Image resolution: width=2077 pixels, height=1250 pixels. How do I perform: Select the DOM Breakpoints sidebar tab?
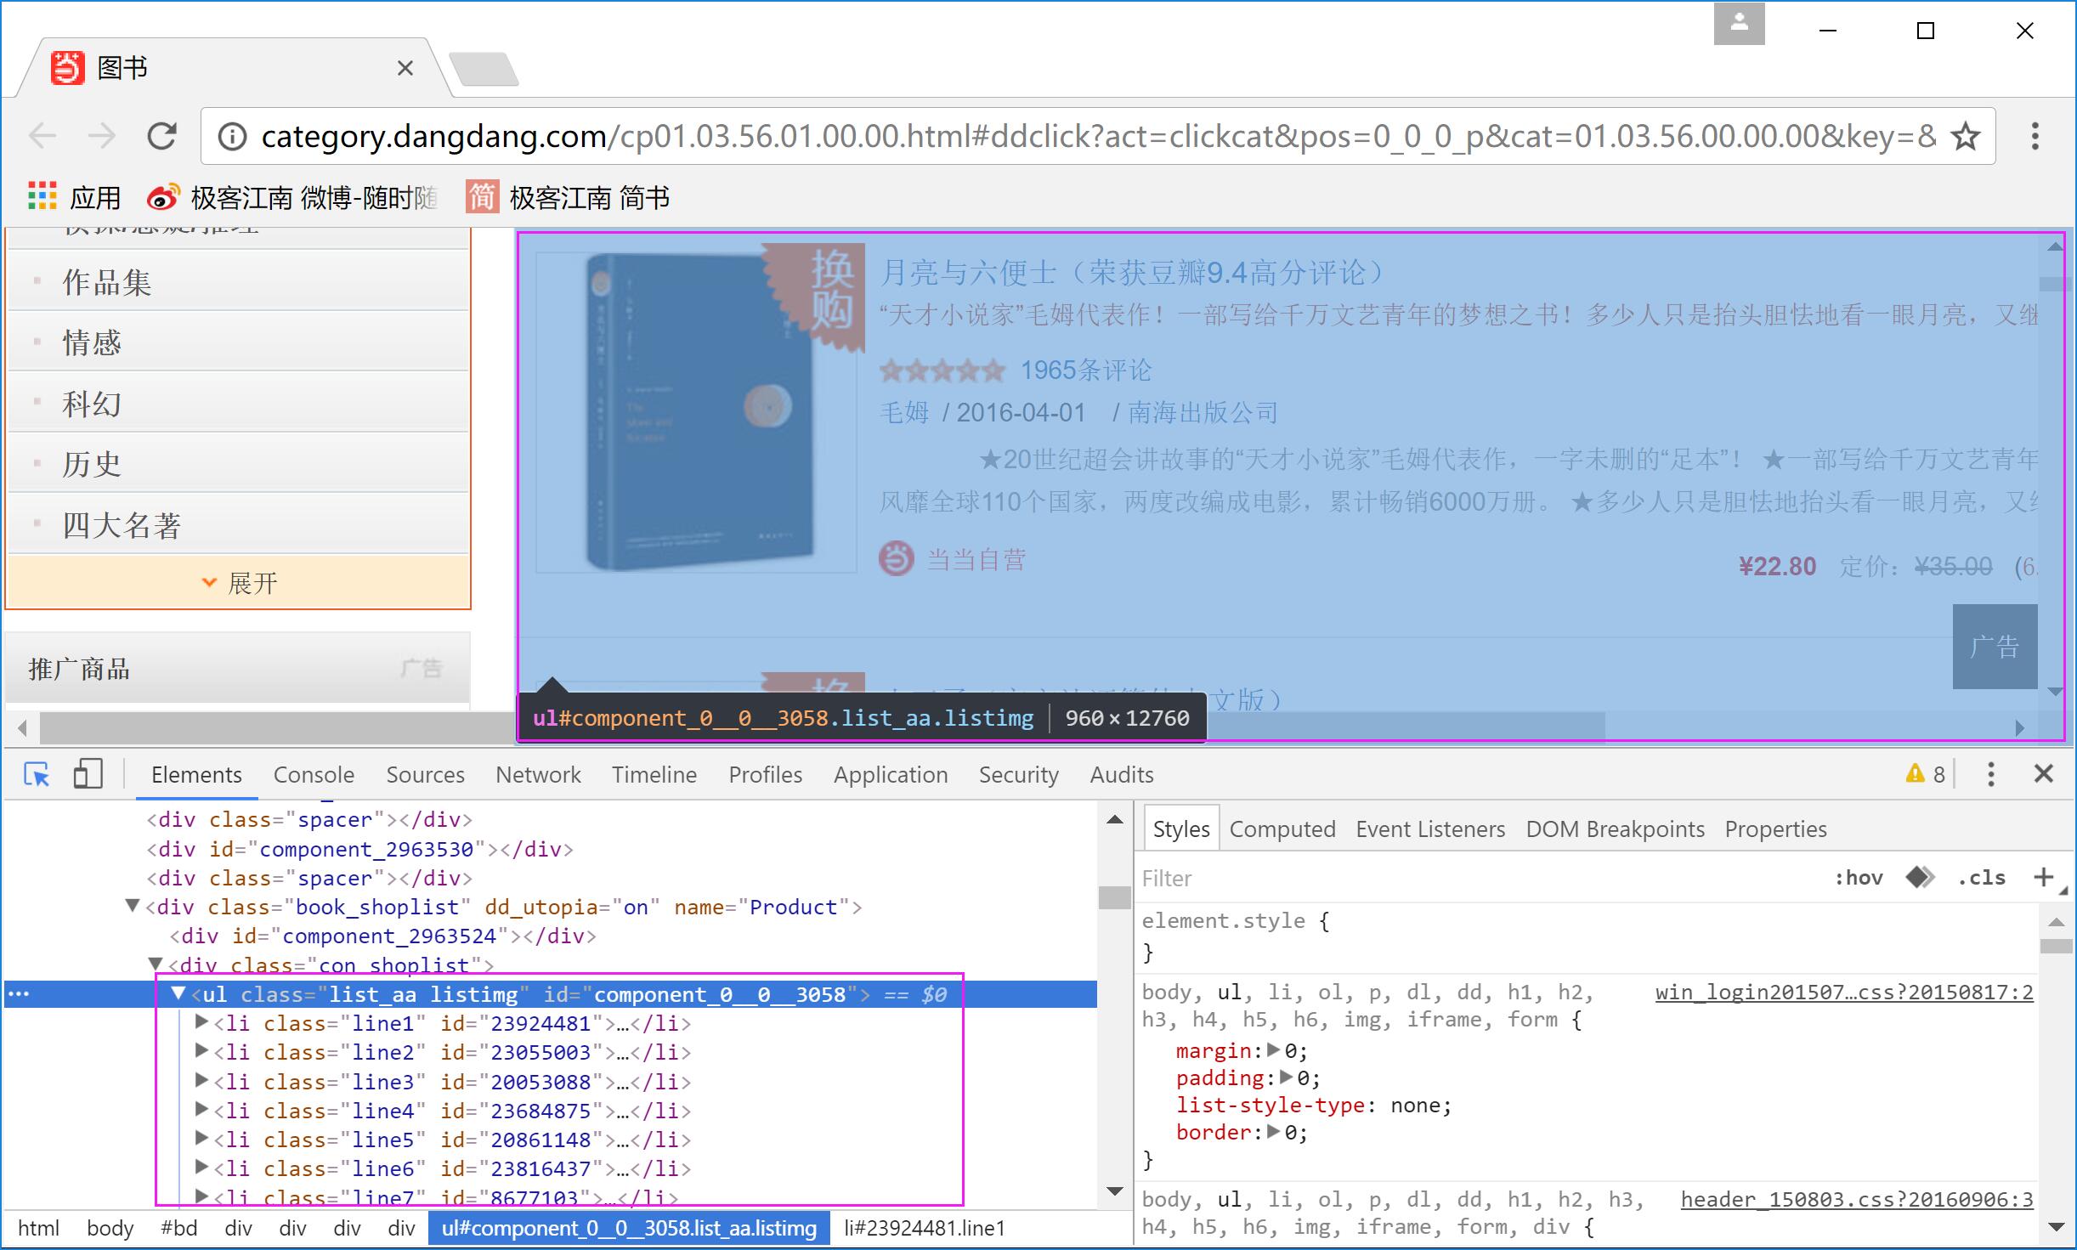pos(1615,829)
